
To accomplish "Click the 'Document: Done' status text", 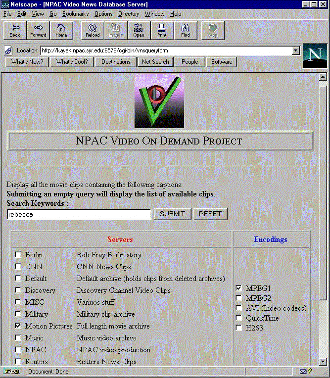I will pyautogui.click(x=48, y=372).
